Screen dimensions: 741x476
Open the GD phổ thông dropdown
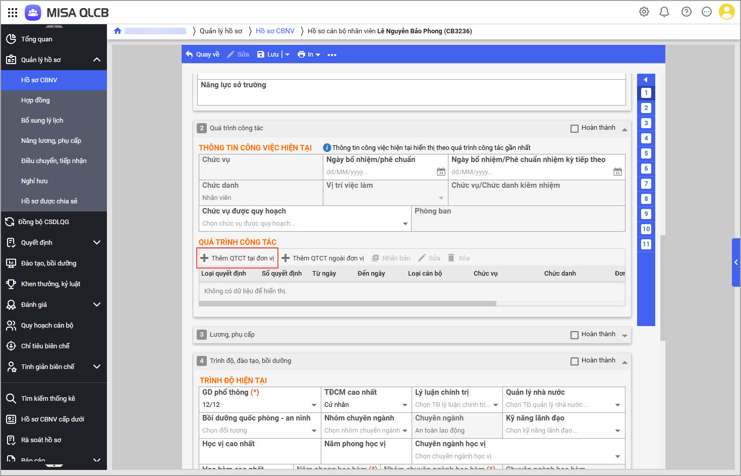coord(314,405)
